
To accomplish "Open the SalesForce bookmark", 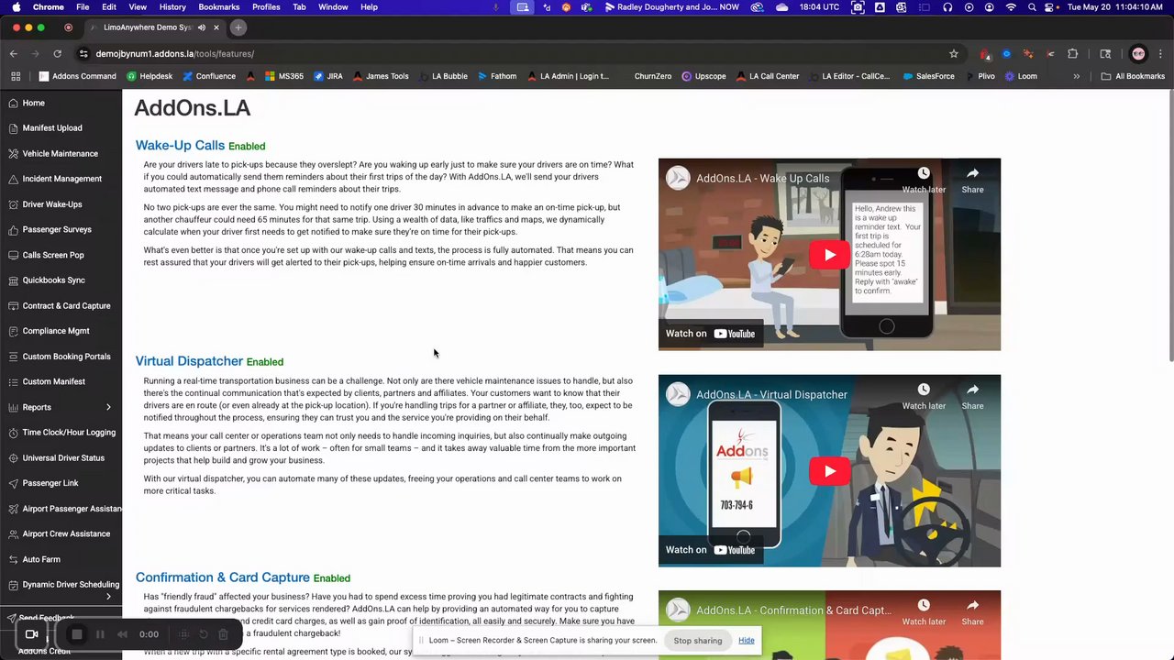I will pos(928,76).
